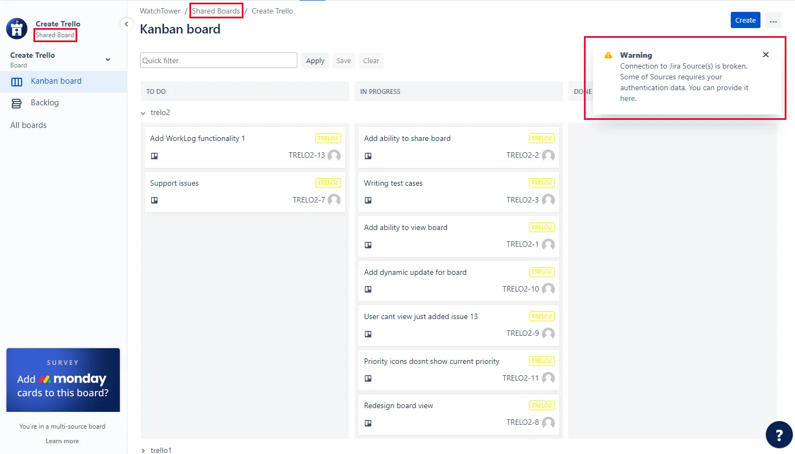
Task: Click the Create Trello breadcrumb
Action: coord(273,11)
